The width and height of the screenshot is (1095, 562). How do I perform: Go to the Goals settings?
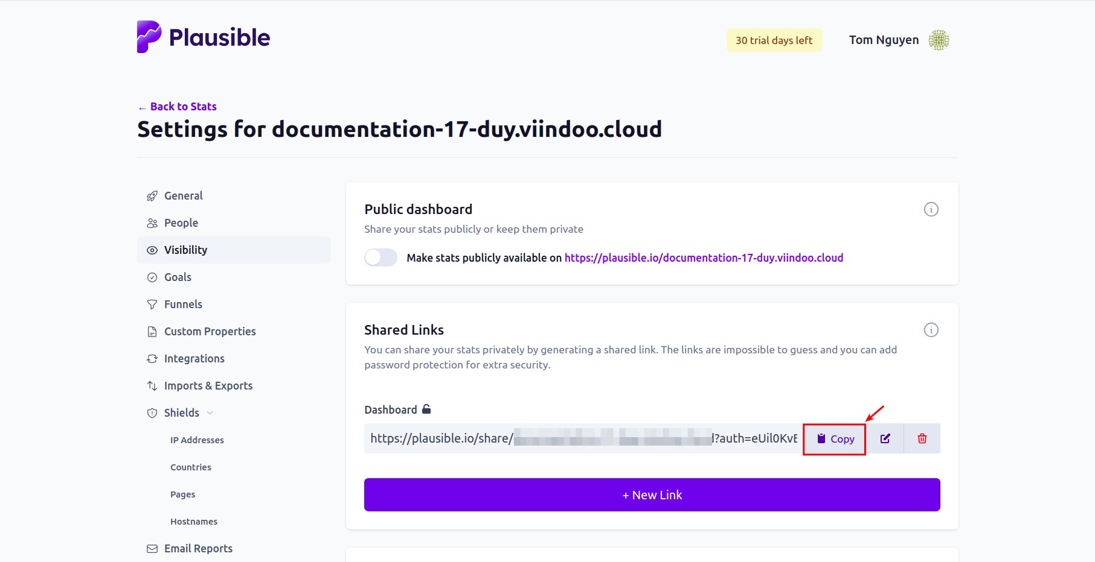pos(178,277)
